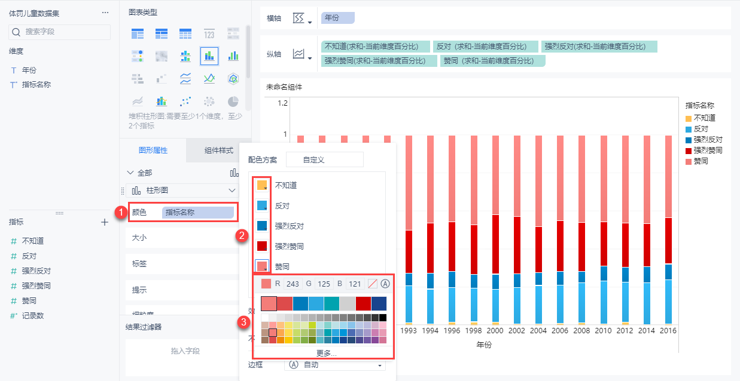Screen dimensions: 740x381
Task: Pick the scatter plot chart type
Action: (x=185, y=101)
